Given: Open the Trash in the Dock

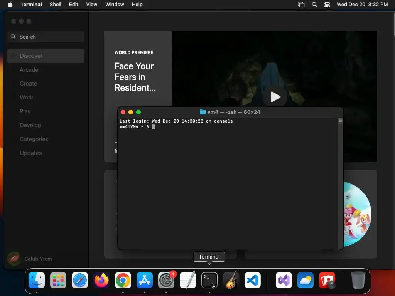Looking at the screenshot, I should (x=358, y=280).
